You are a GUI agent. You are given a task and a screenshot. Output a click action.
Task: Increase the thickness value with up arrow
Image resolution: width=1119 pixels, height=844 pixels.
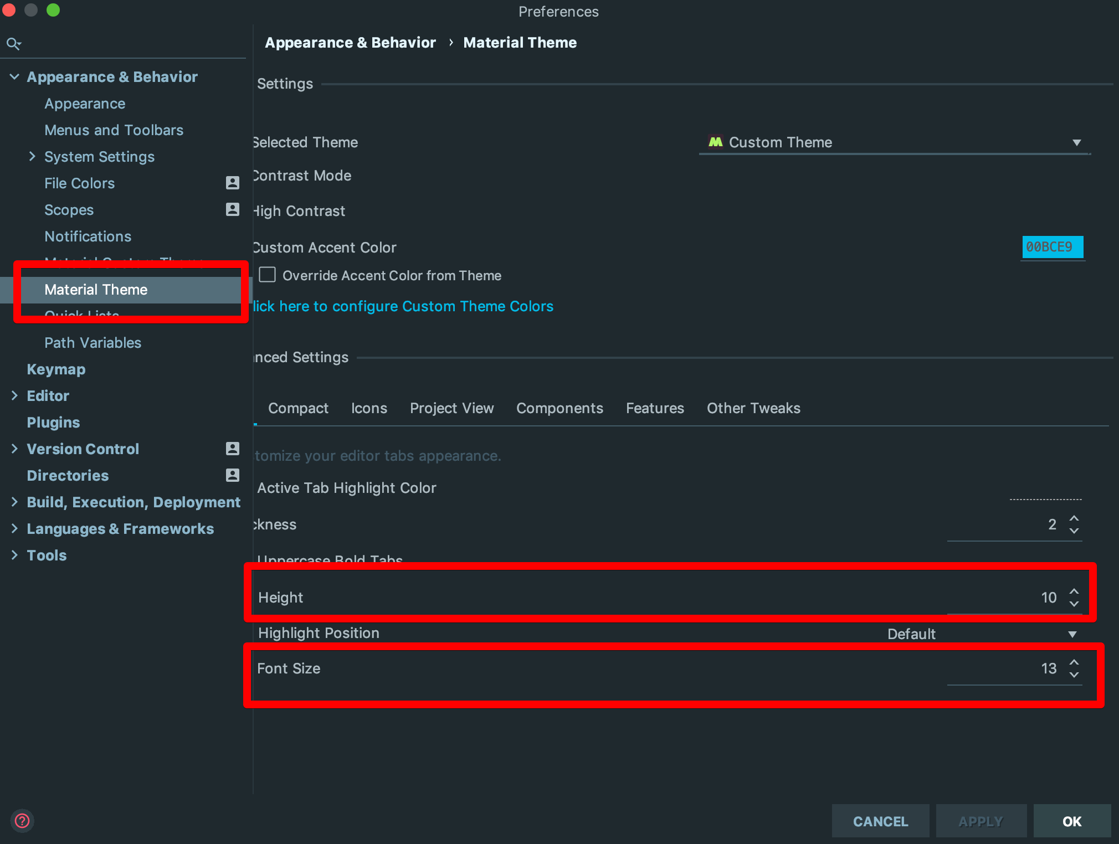(x=1074, y=518)
